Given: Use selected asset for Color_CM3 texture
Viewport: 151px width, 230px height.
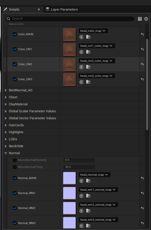Looking at the screenshot, I should tap(82, 82).
